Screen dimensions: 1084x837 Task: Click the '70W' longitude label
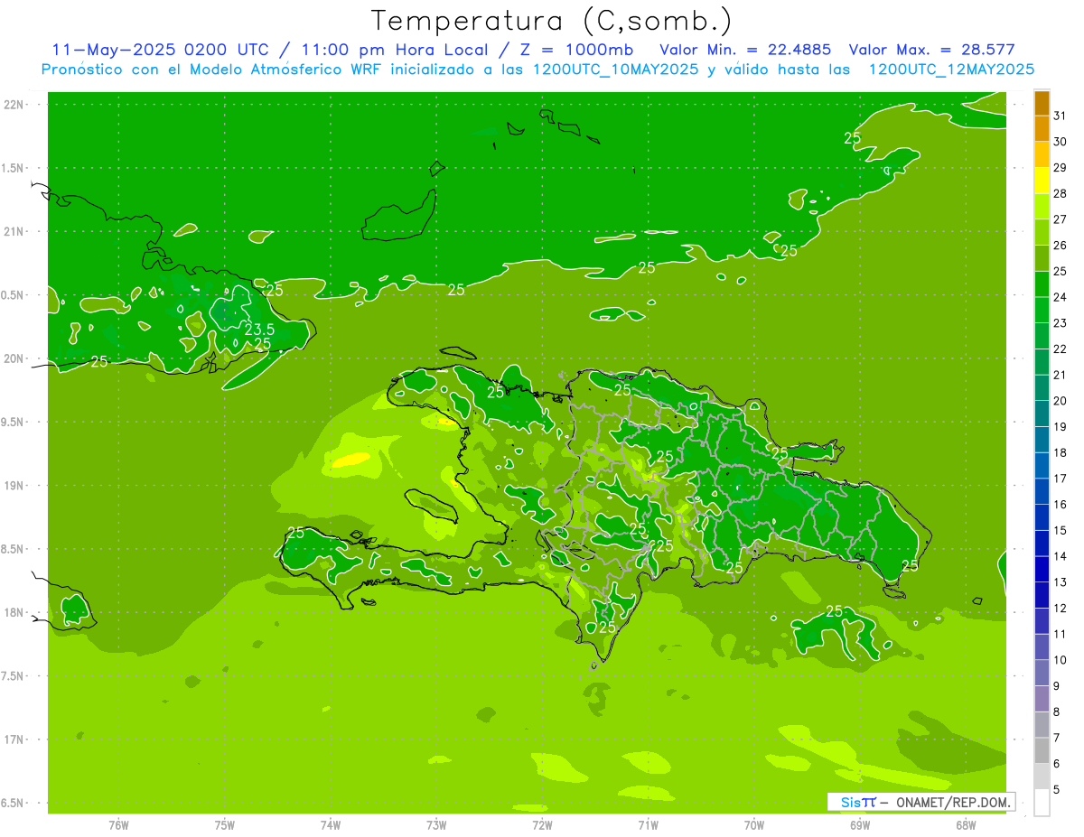pos(754,825)
